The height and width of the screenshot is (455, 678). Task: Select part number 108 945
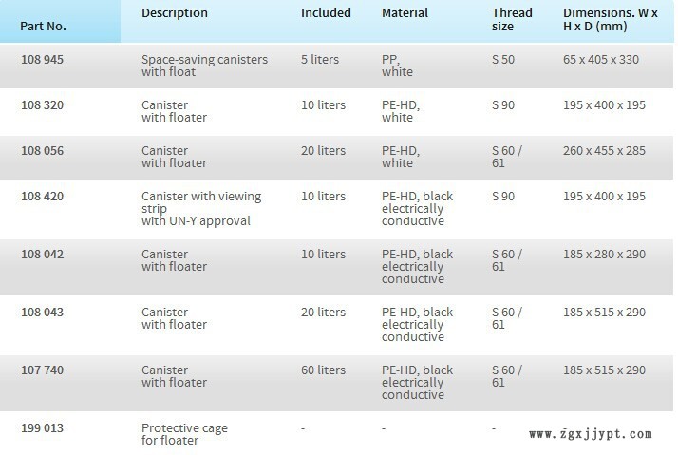(x=42, y=60)
